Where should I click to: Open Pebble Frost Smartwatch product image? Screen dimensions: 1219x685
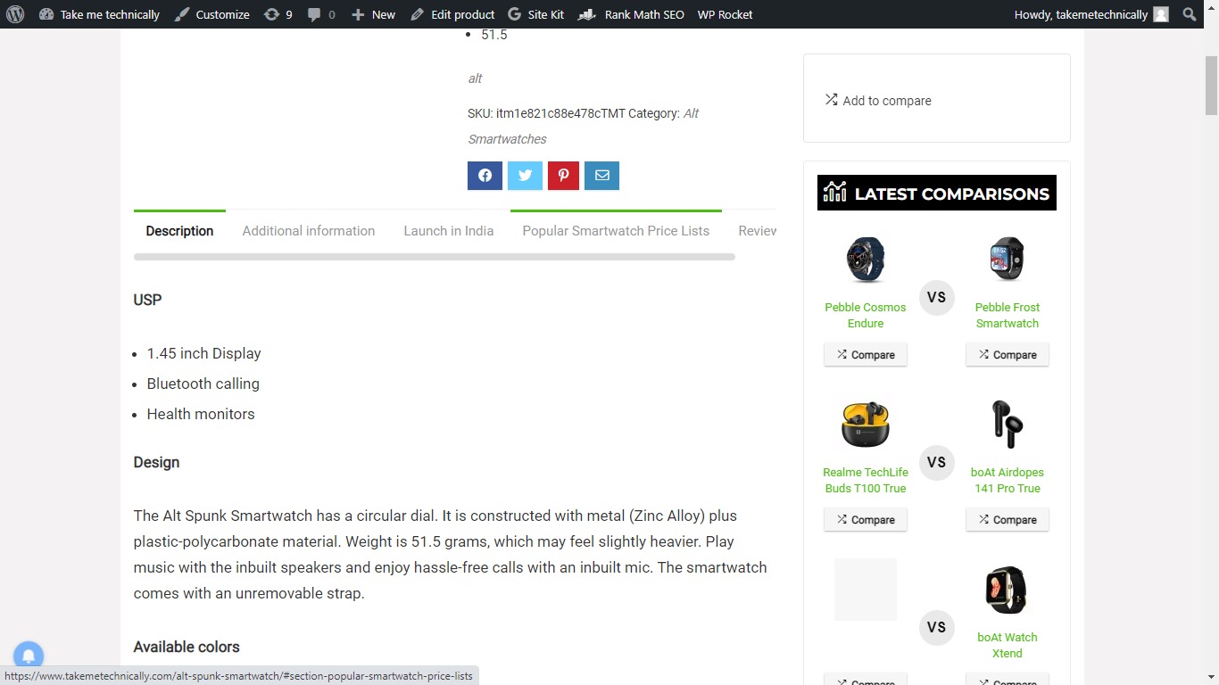point(1008,260)
